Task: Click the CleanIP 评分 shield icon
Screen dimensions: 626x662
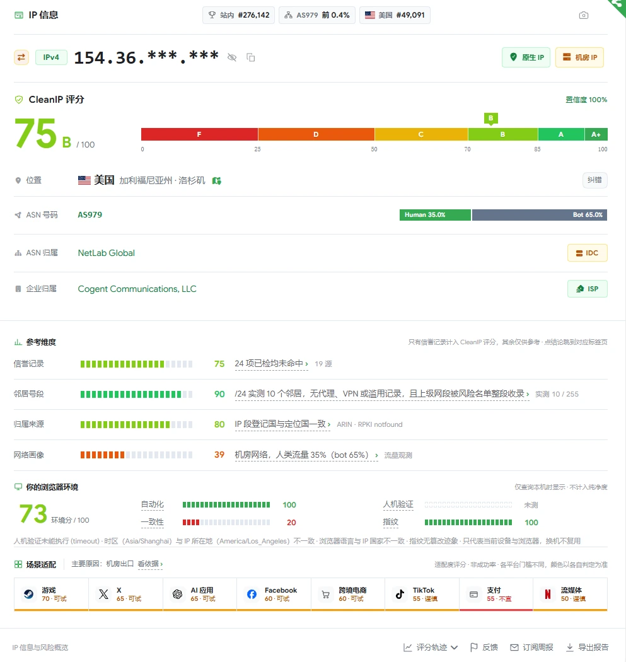Action: coord(19,100)
